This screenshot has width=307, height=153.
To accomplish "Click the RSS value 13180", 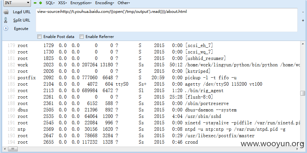I will click(x=107, y=65).
